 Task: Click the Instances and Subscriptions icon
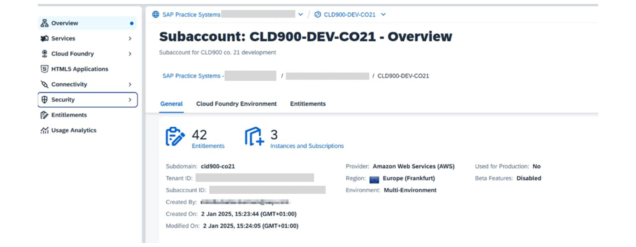click(x=254, y=137)
